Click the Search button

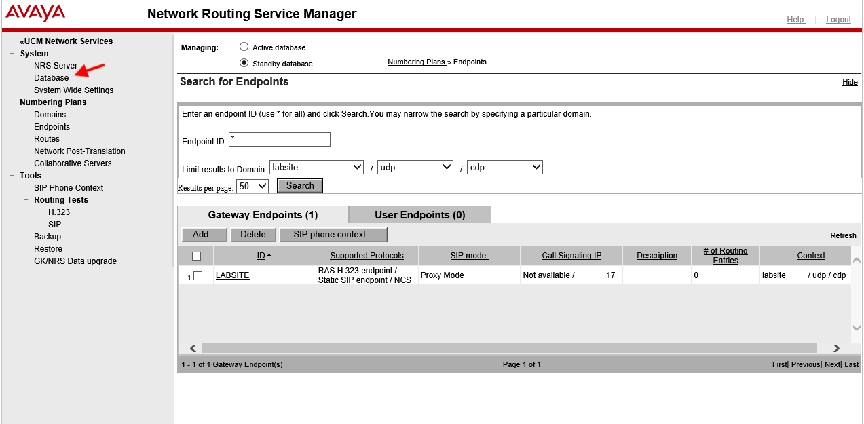(x=300, y=186)
